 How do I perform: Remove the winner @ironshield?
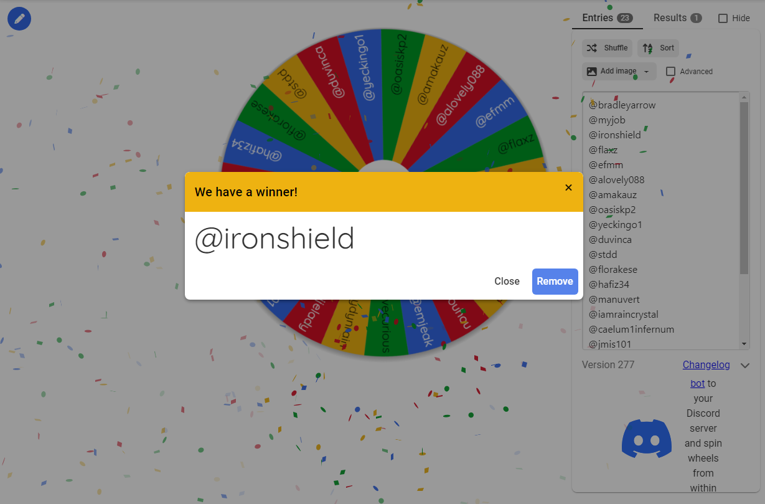(x=555, y=281)
